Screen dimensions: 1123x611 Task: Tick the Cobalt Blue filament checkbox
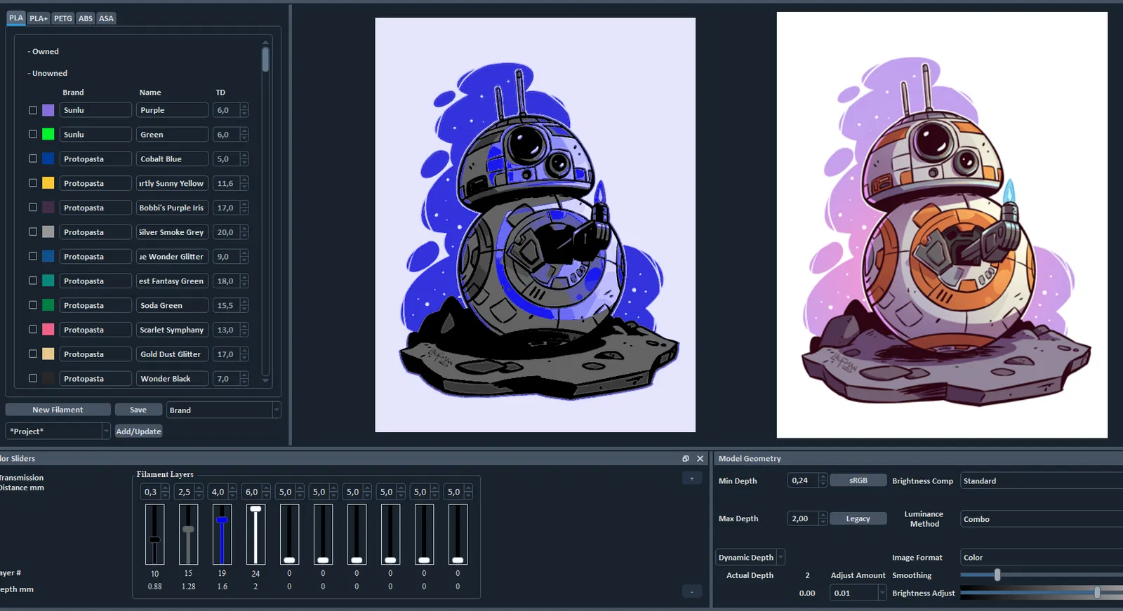[33, 159]
